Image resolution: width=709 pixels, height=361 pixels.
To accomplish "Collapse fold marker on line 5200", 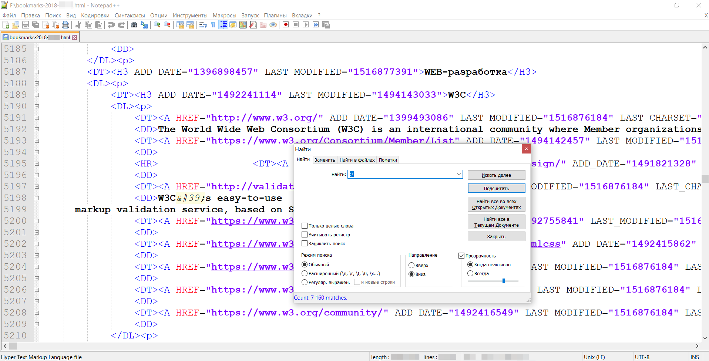I will 37,221.
